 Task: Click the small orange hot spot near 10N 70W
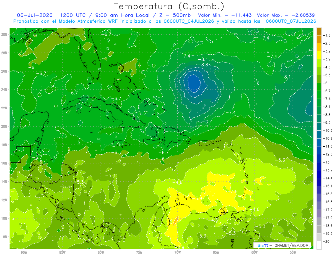[x=176, y=220]
